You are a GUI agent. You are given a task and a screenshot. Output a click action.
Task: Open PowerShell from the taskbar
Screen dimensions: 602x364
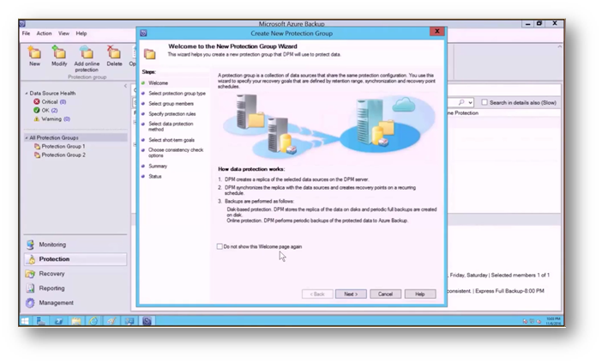coord(58,321)
